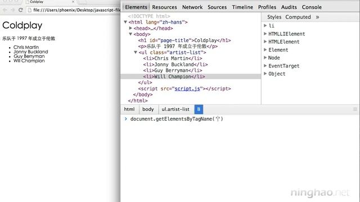Expand the EventTarget properties entry
Screen dimensions: 360x202
point(265,66)
